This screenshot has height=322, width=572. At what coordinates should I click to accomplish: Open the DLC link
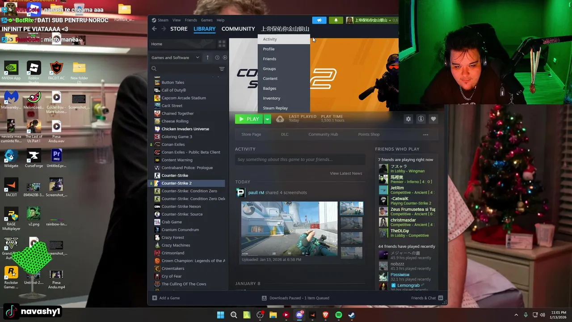coord(285,134)
